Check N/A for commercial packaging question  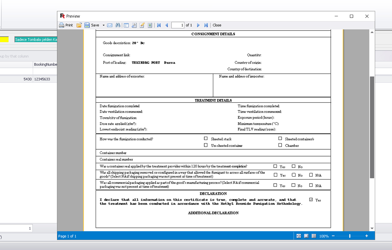point(311,185)
